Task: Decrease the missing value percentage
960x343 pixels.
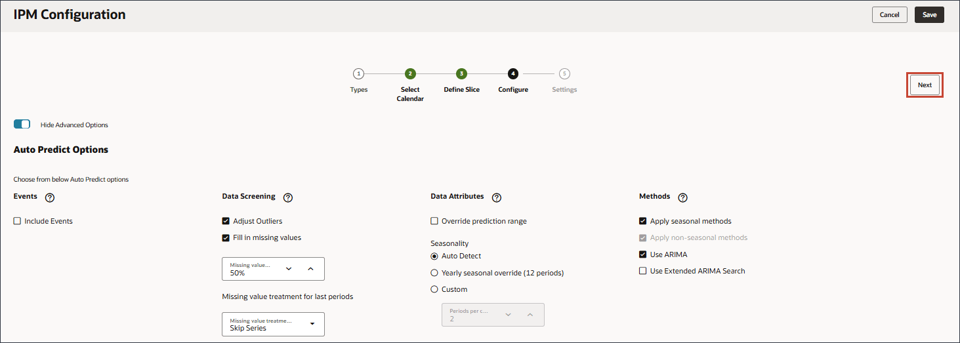Action: (x=289, y=269)
